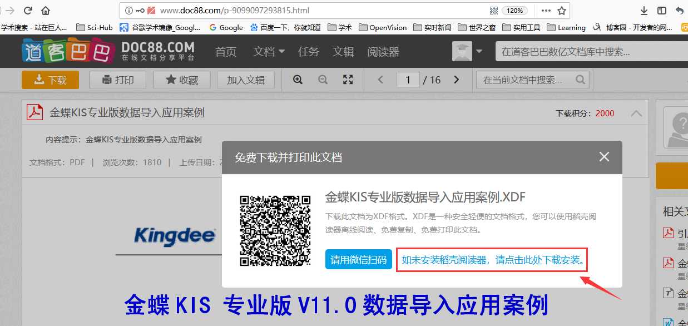Click the in-document search magnifier icon
Viewport: 688px width, 326px height.
tap(581, 80)
